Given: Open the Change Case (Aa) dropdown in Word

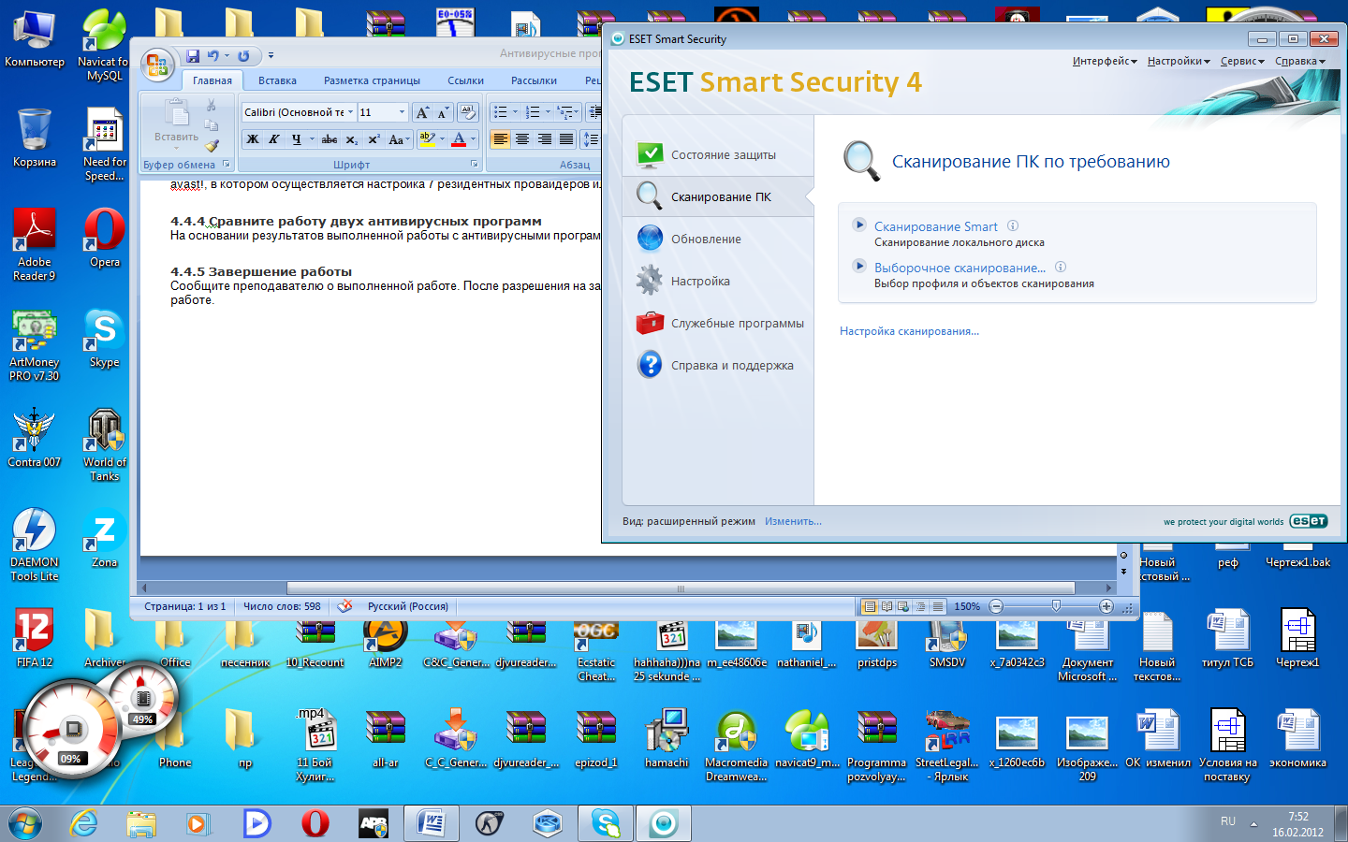Looking at the screenshot, I should point(400,139).
